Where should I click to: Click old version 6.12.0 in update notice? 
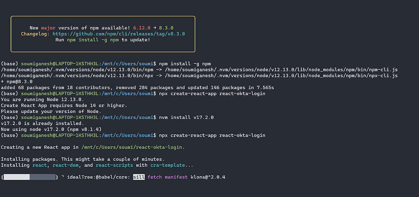tap(143, 28)
